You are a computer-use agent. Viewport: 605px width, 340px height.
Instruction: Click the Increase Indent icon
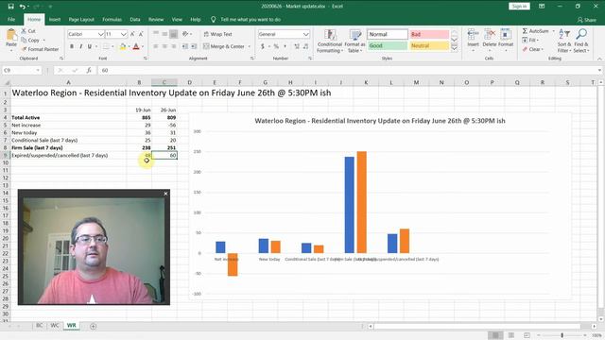(194, 46)
